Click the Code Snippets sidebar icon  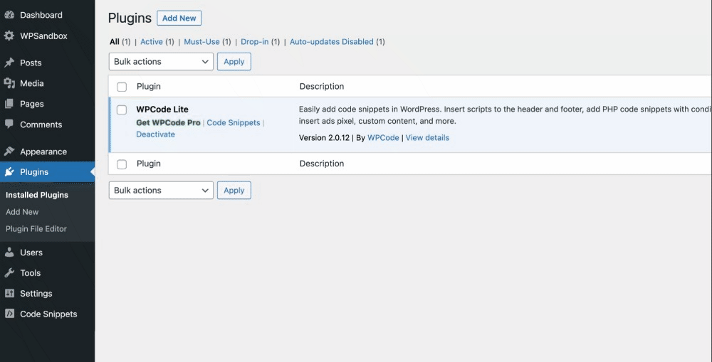tap(9, 314)
